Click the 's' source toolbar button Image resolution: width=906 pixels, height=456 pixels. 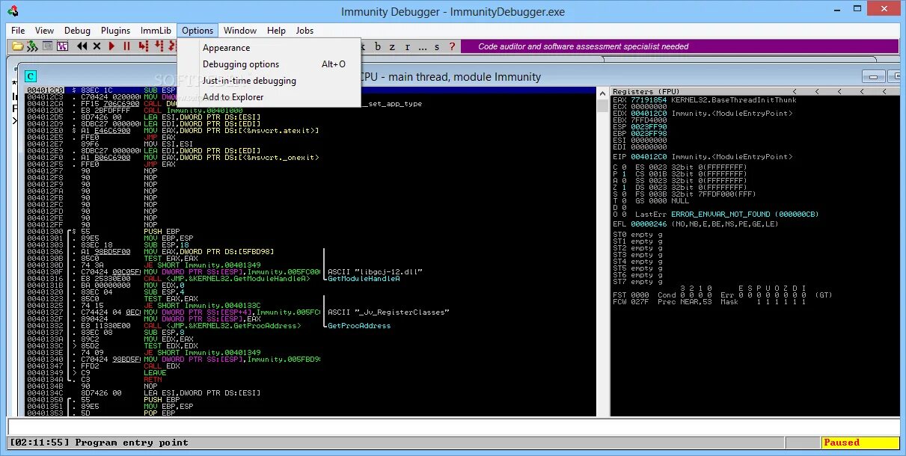pos(438,46)
